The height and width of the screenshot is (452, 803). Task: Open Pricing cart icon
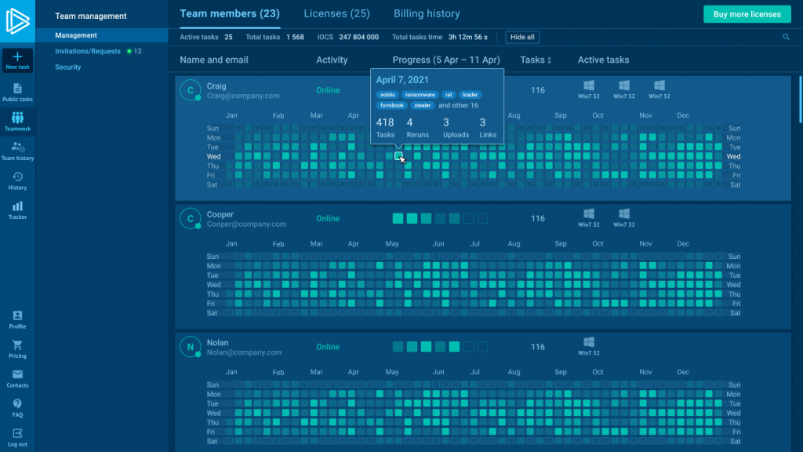click(x=17, y=345)
